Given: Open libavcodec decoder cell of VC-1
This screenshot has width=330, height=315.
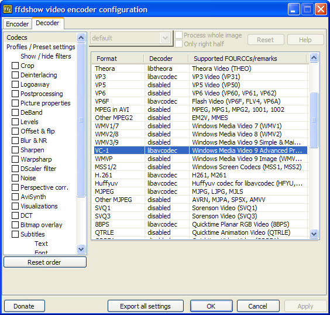Looking at the screenshot, I should point(167,150).
